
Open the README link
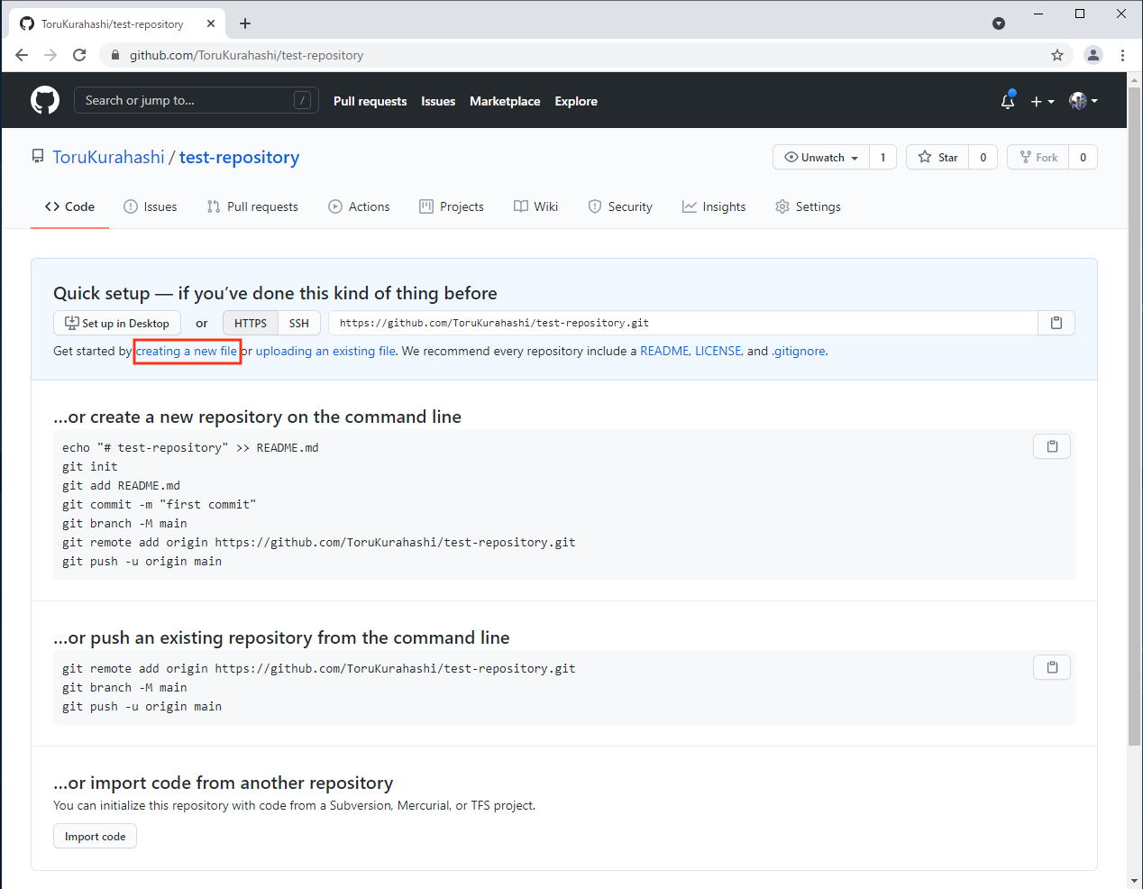pos(664,351)
